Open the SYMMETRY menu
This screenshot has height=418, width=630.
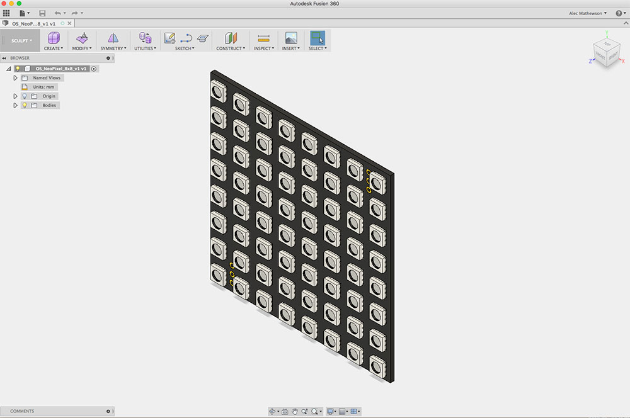[113, 48]
